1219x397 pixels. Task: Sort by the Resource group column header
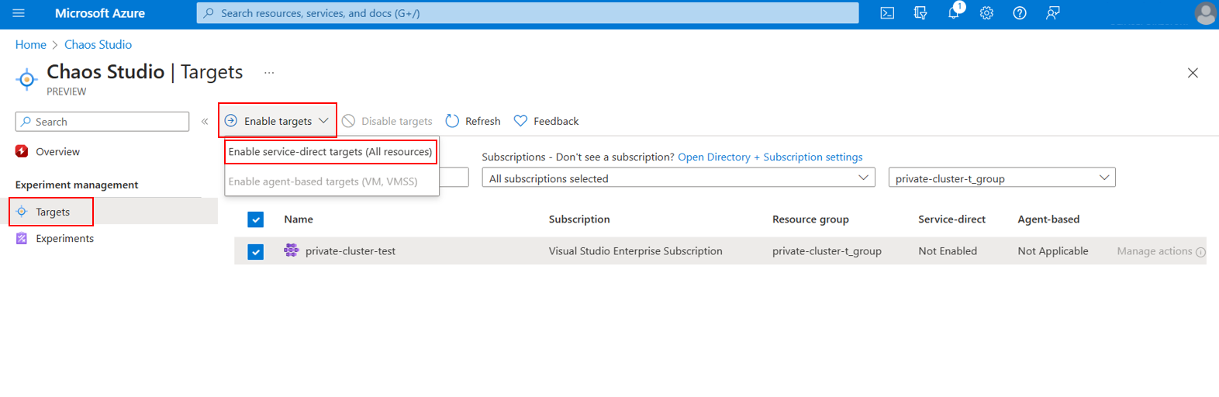click(810, 219)
